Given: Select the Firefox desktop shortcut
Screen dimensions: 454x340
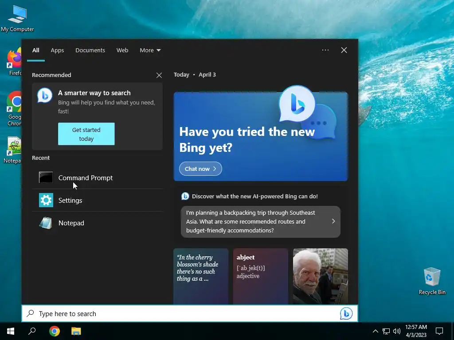Looking at the screenshot, I should pos(15,62).
